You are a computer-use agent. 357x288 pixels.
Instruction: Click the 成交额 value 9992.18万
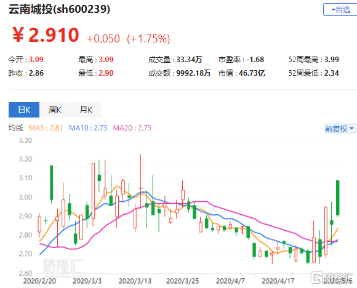tap(193, 73)
